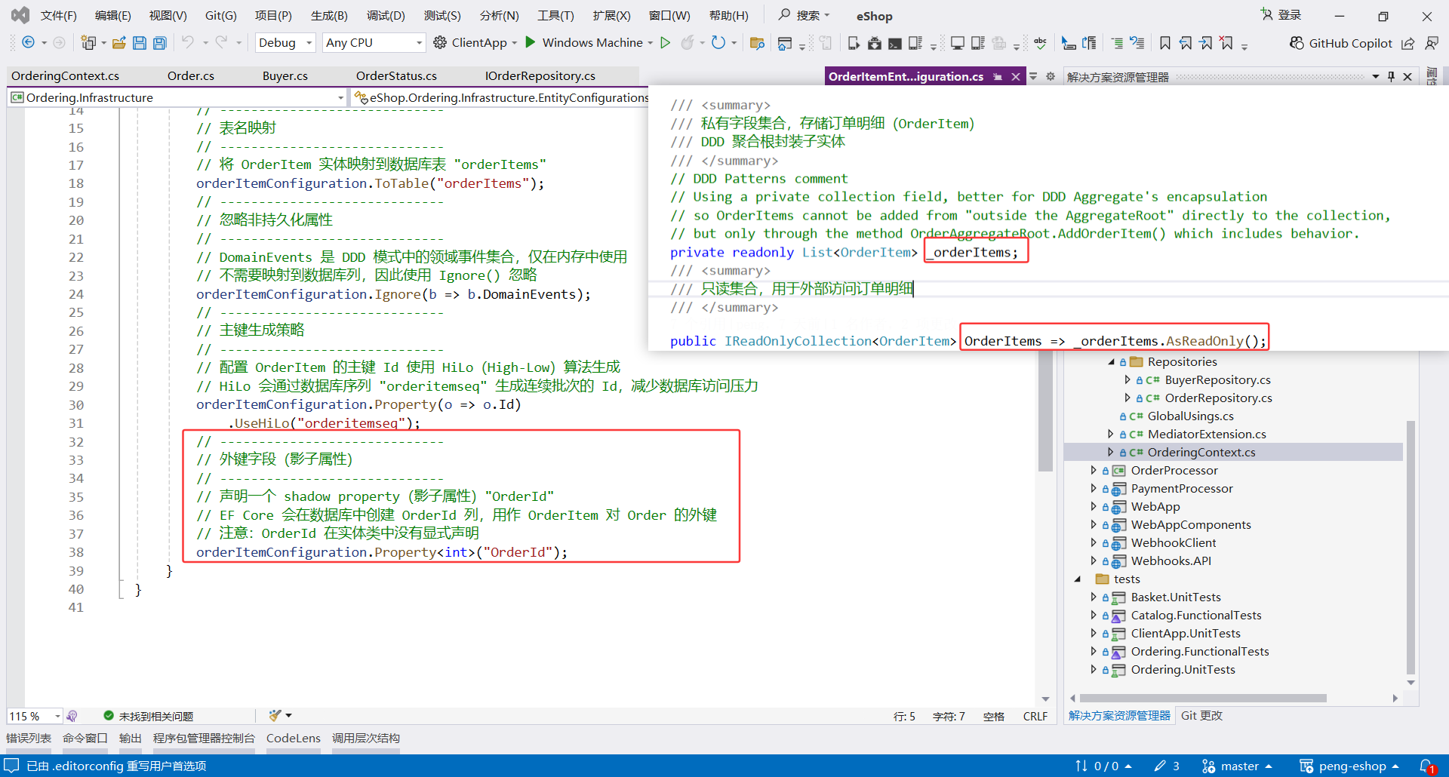Toggle a bookmark on the current line

click(1165, 43)
